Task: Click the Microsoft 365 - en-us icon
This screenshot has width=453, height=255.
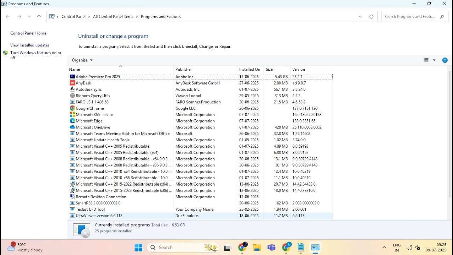Action: 72,115
